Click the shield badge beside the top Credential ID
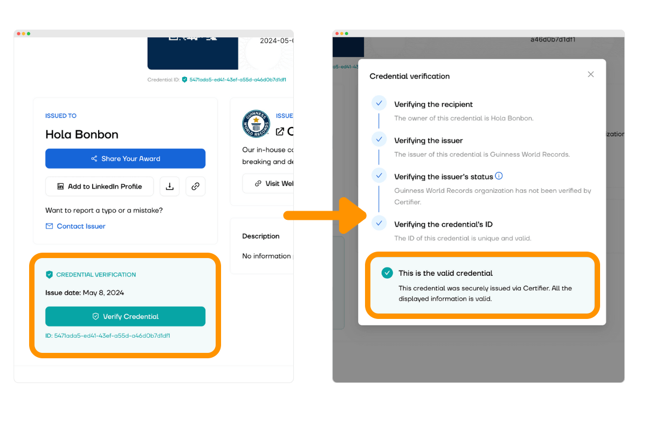Image resolution: width=647 pixels, height=431 pixels. (184, 80)
